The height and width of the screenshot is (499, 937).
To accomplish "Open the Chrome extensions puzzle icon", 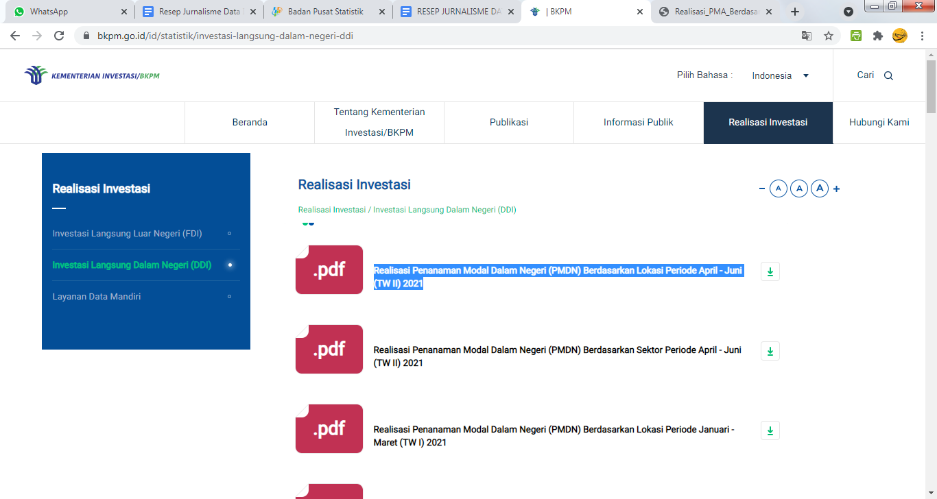I will [x=877, y=36].
